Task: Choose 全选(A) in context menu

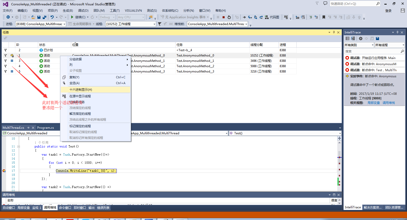Action: pyautogui.click(x=95, y=83)
